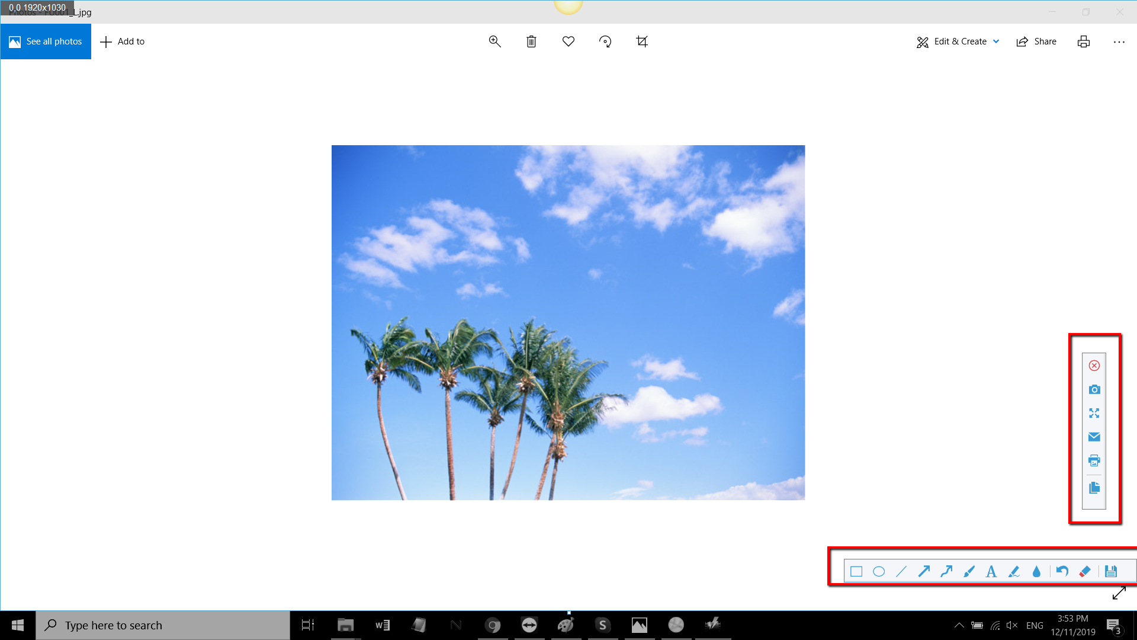Select the straight line tool
Screen dimensions: 1137x640
[x=902, y=571]
